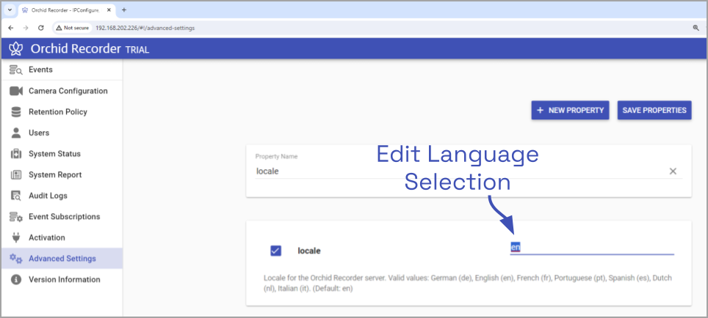
Task: Open Users page
Action: coord(62,133)
